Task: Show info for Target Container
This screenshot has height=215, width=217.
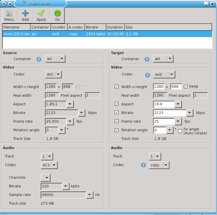Action: tap(147, 59)
